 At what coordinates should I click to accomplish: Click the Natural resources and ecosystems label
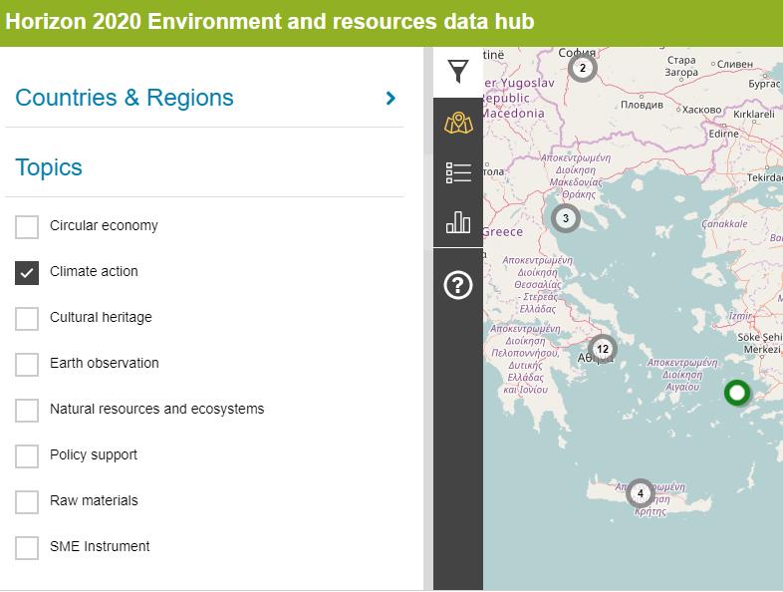156,409
